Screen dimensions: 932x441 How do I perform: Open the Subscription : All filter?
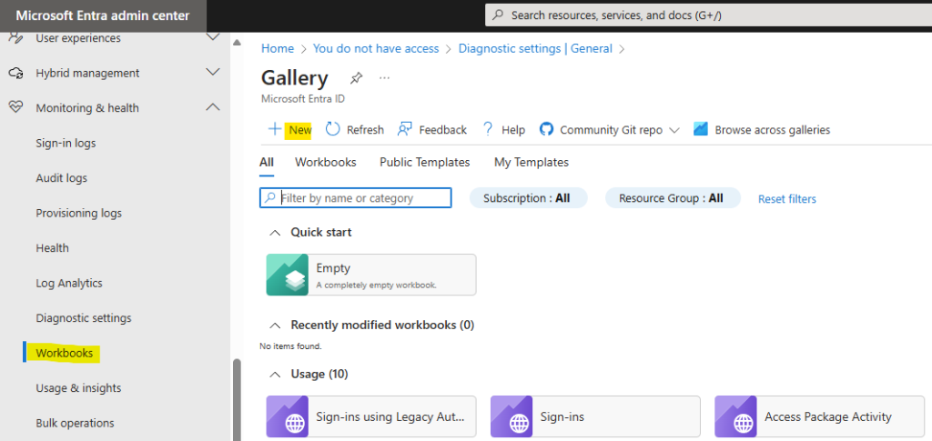tap(529, 198)
